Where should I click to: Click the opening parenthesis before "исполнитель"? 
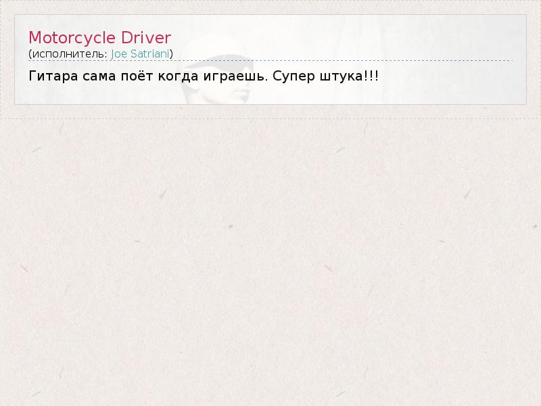(x=30, y=54)
